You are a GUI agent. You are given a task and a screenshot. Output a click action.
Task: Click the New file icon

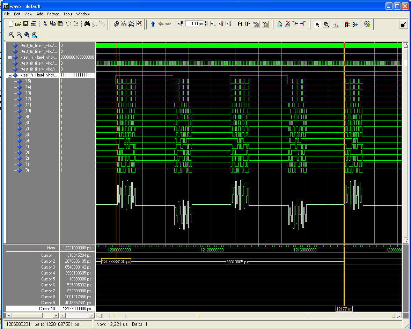coord(11,24)
